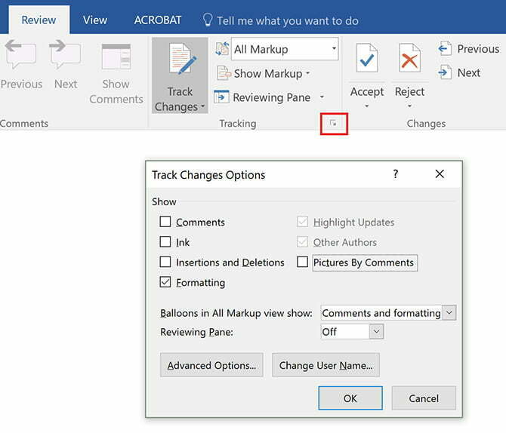Open the Reject dropdown arrow
The height and width of the screenshot is (433, 506).
coord(409,106)
